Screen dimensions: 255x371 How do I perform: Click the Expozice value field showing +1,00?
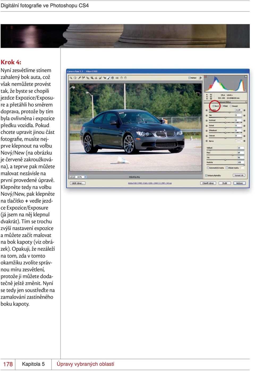pyautogui.click(x=239, y=110)
